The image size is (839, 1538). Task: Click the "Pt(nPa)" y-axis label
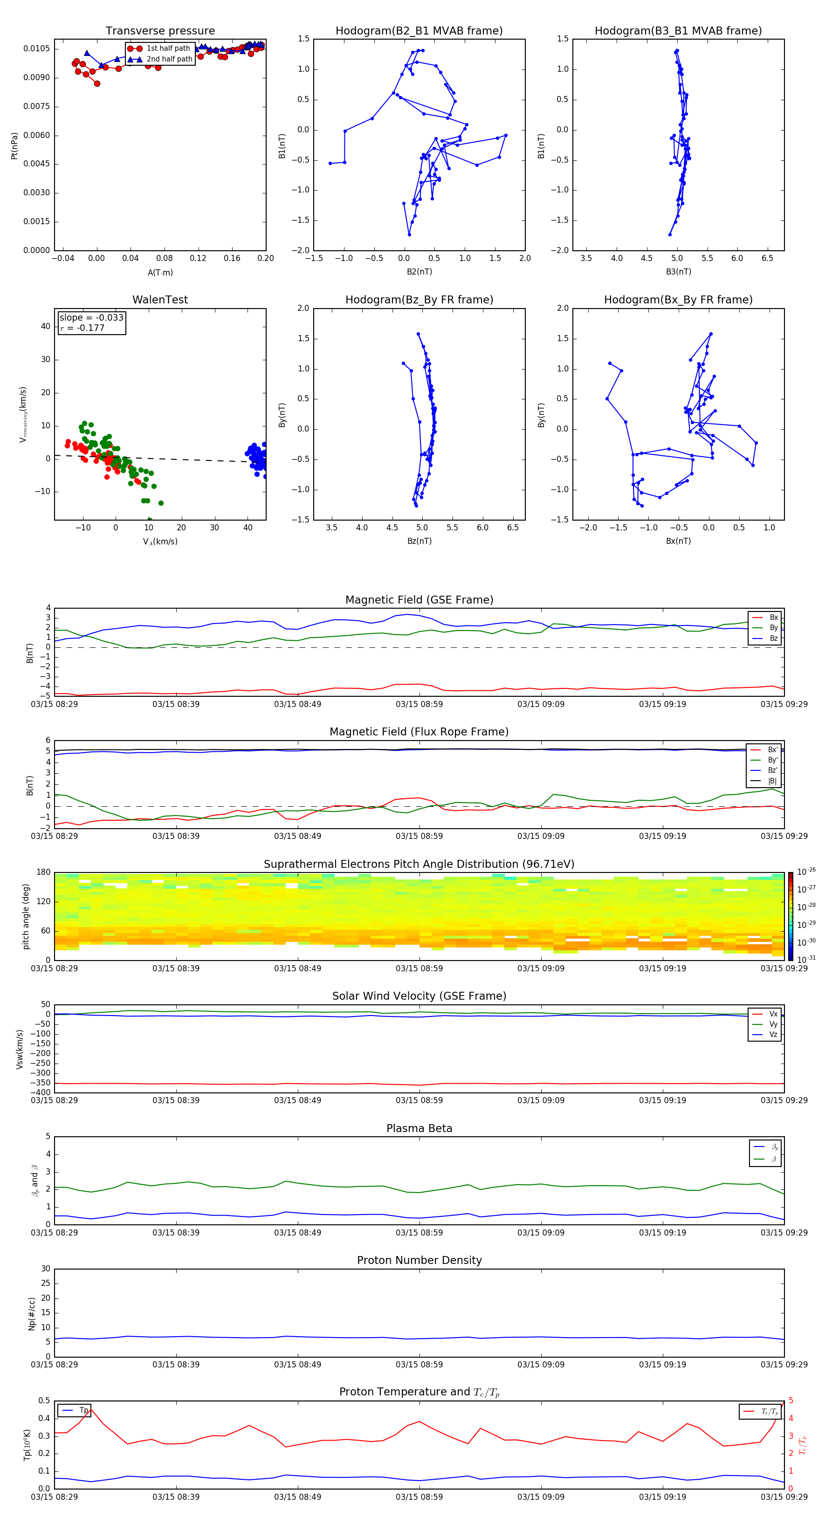click(x=14, y=146)
